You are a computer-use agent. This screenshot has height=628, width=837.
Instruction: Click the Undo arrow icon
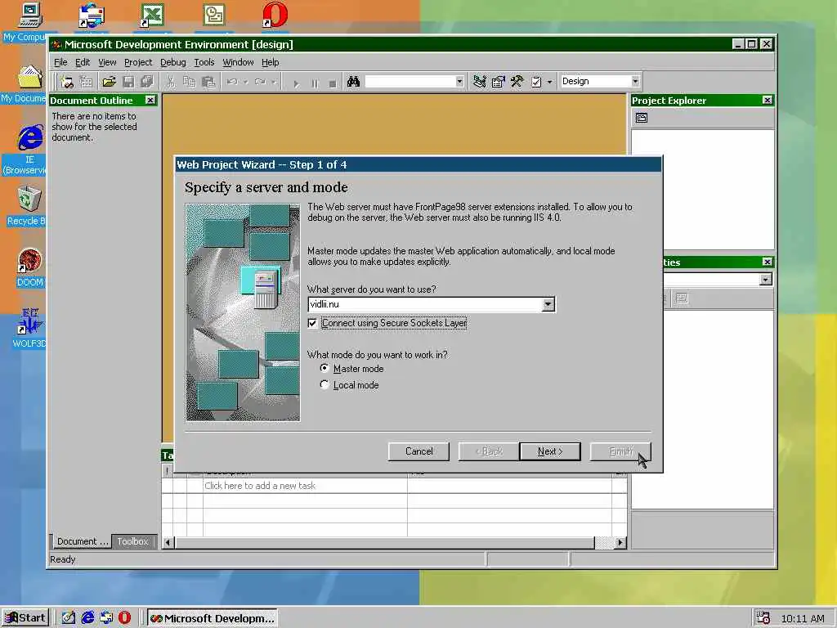tap(232, 82)
